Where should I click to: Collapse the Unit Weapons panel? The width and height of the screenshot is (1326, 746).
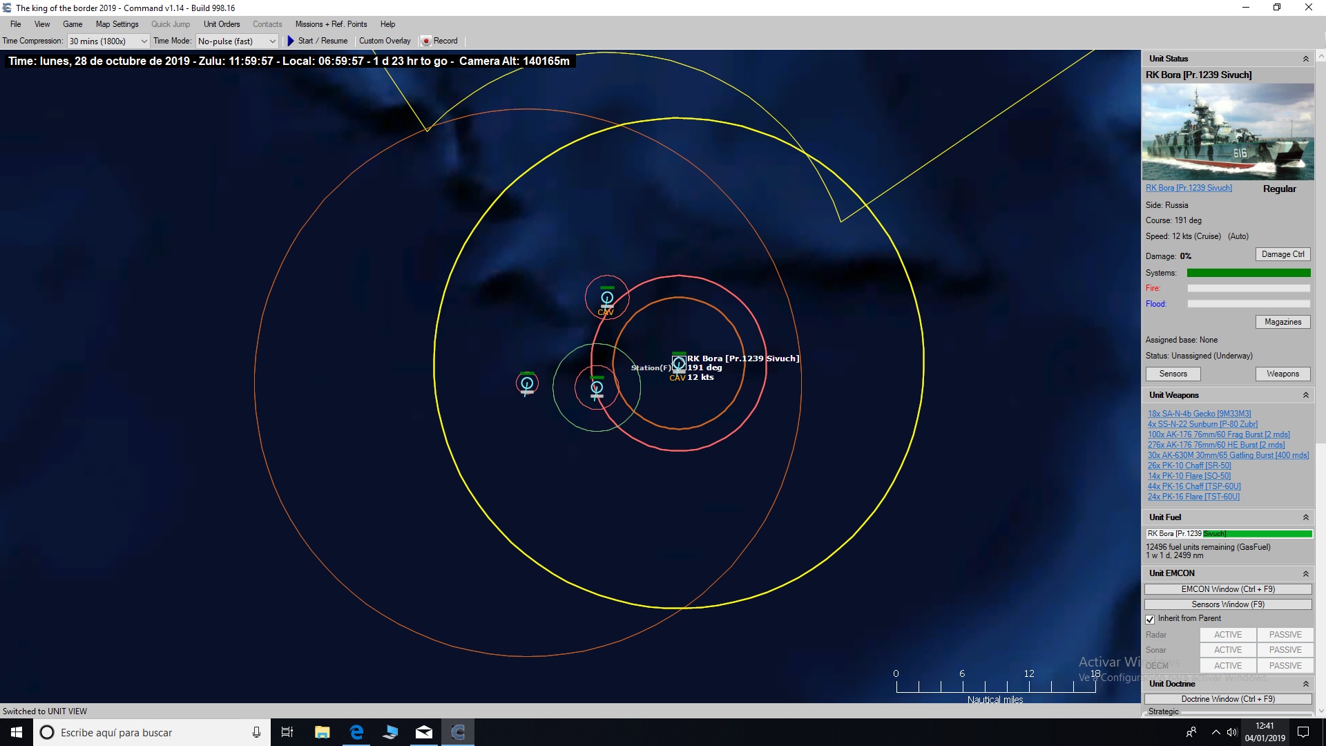tap(1306, 394)
